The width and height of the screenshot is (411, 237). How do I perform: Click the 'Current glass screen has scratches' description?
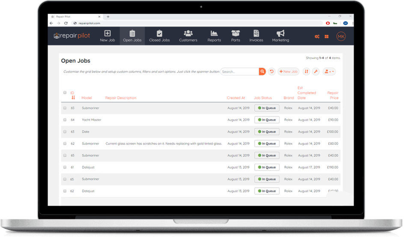[x=164, y=144]
